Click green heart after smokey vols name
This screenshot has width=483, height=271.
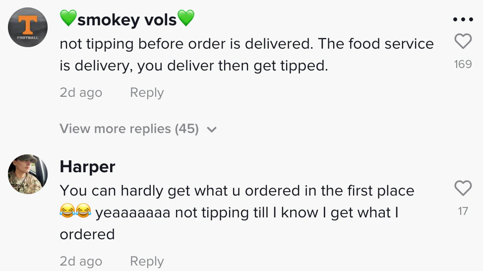pyautogui.click(x=186, y=19)
